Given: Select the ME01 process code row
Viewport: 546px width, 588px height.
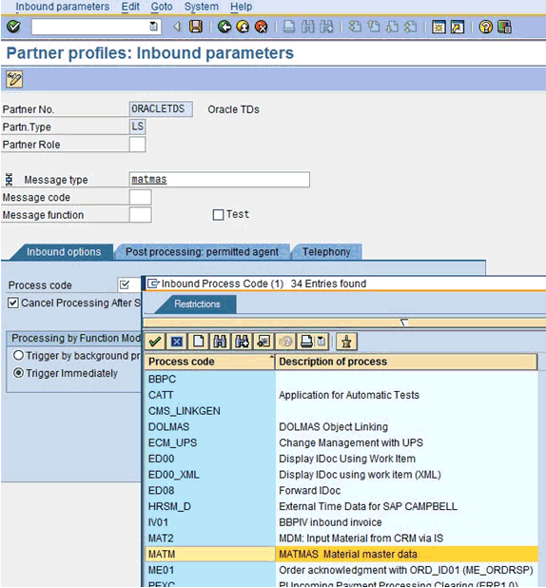Looking at the screenshot, I should click(341, 570).
